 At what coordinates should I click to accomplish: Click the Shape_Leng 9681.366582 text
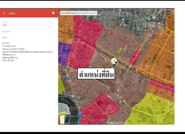pyautogui.click(x=13, y=49)
